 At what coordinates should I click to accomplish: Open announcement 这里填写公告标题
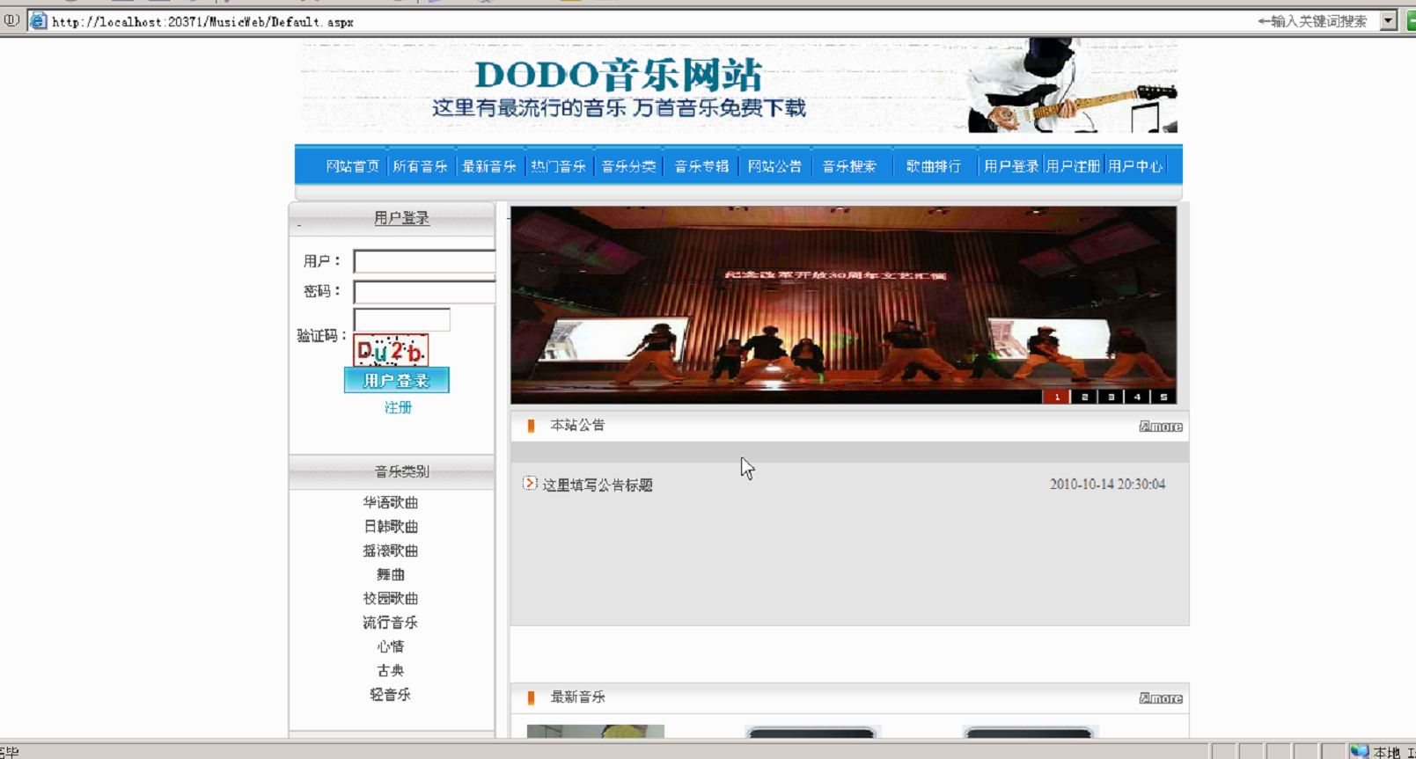point(598,485)
